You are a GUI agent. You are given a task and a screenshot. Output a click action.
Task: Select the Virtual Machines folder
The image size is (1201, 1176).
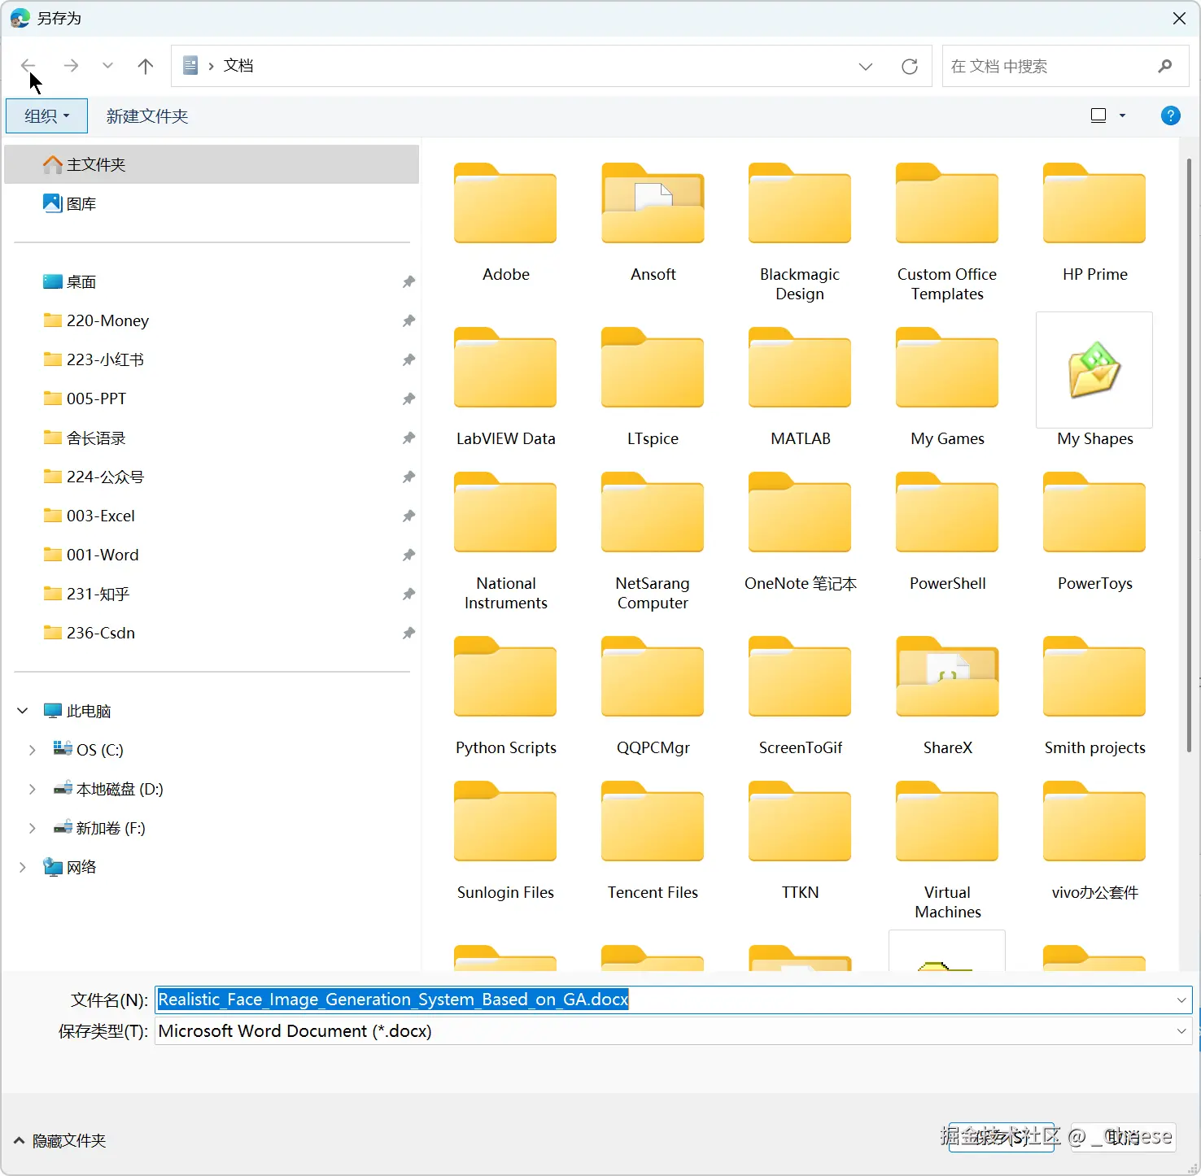(x=947, y=850)
